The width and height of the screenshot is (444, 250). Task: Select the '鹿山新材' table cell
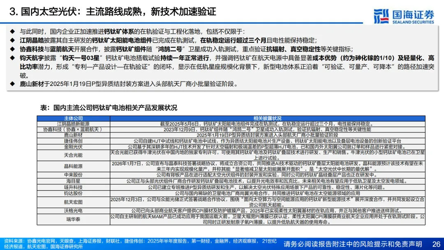tap(73, 135)
